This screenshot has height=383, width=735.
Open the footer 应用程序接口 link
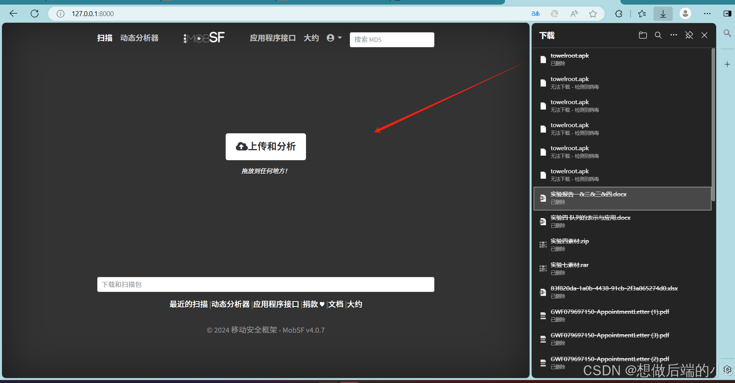(276, 304)
